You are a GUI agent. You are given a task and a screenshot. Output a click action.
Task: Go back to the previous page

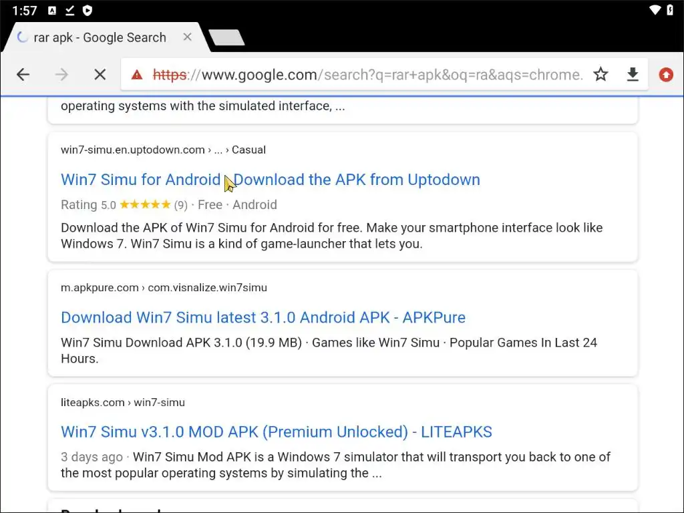(23, 75)
